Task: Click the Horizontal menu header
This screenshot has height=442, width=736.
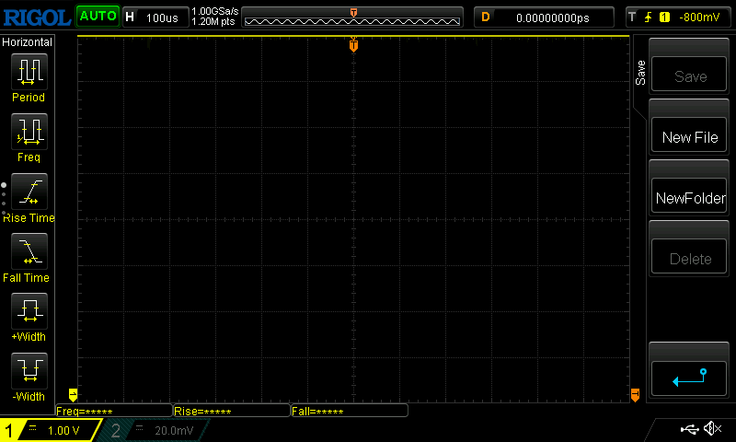Action: [x=28, y=42]
